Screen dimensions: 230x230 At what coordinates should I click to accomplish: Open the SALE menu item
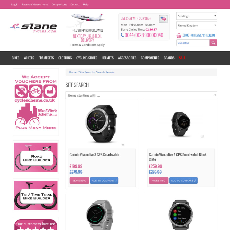click(x=182, y=58)
